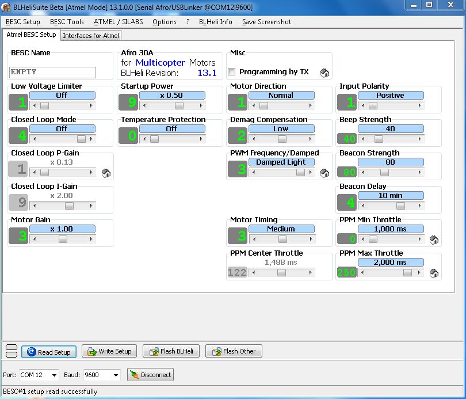Click the Beacon Strength slider thumb
466x399 pixels.
pos(384,172)
